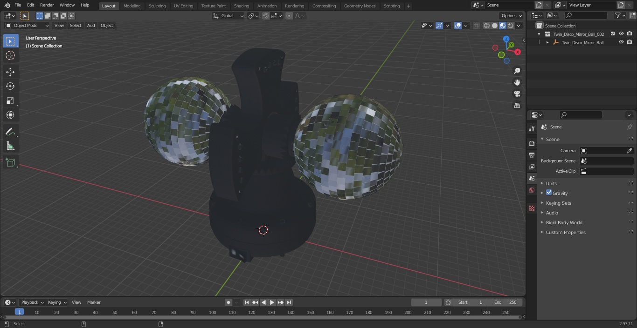This screenshot has height=328, width=637.
Task: Select the Measure tool
Action: click(x=10, y=147)
